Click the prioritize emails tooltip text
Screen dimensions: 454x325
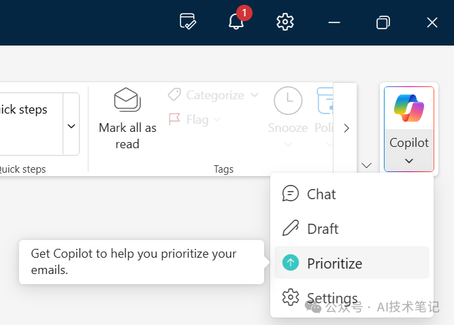[133, 262]
